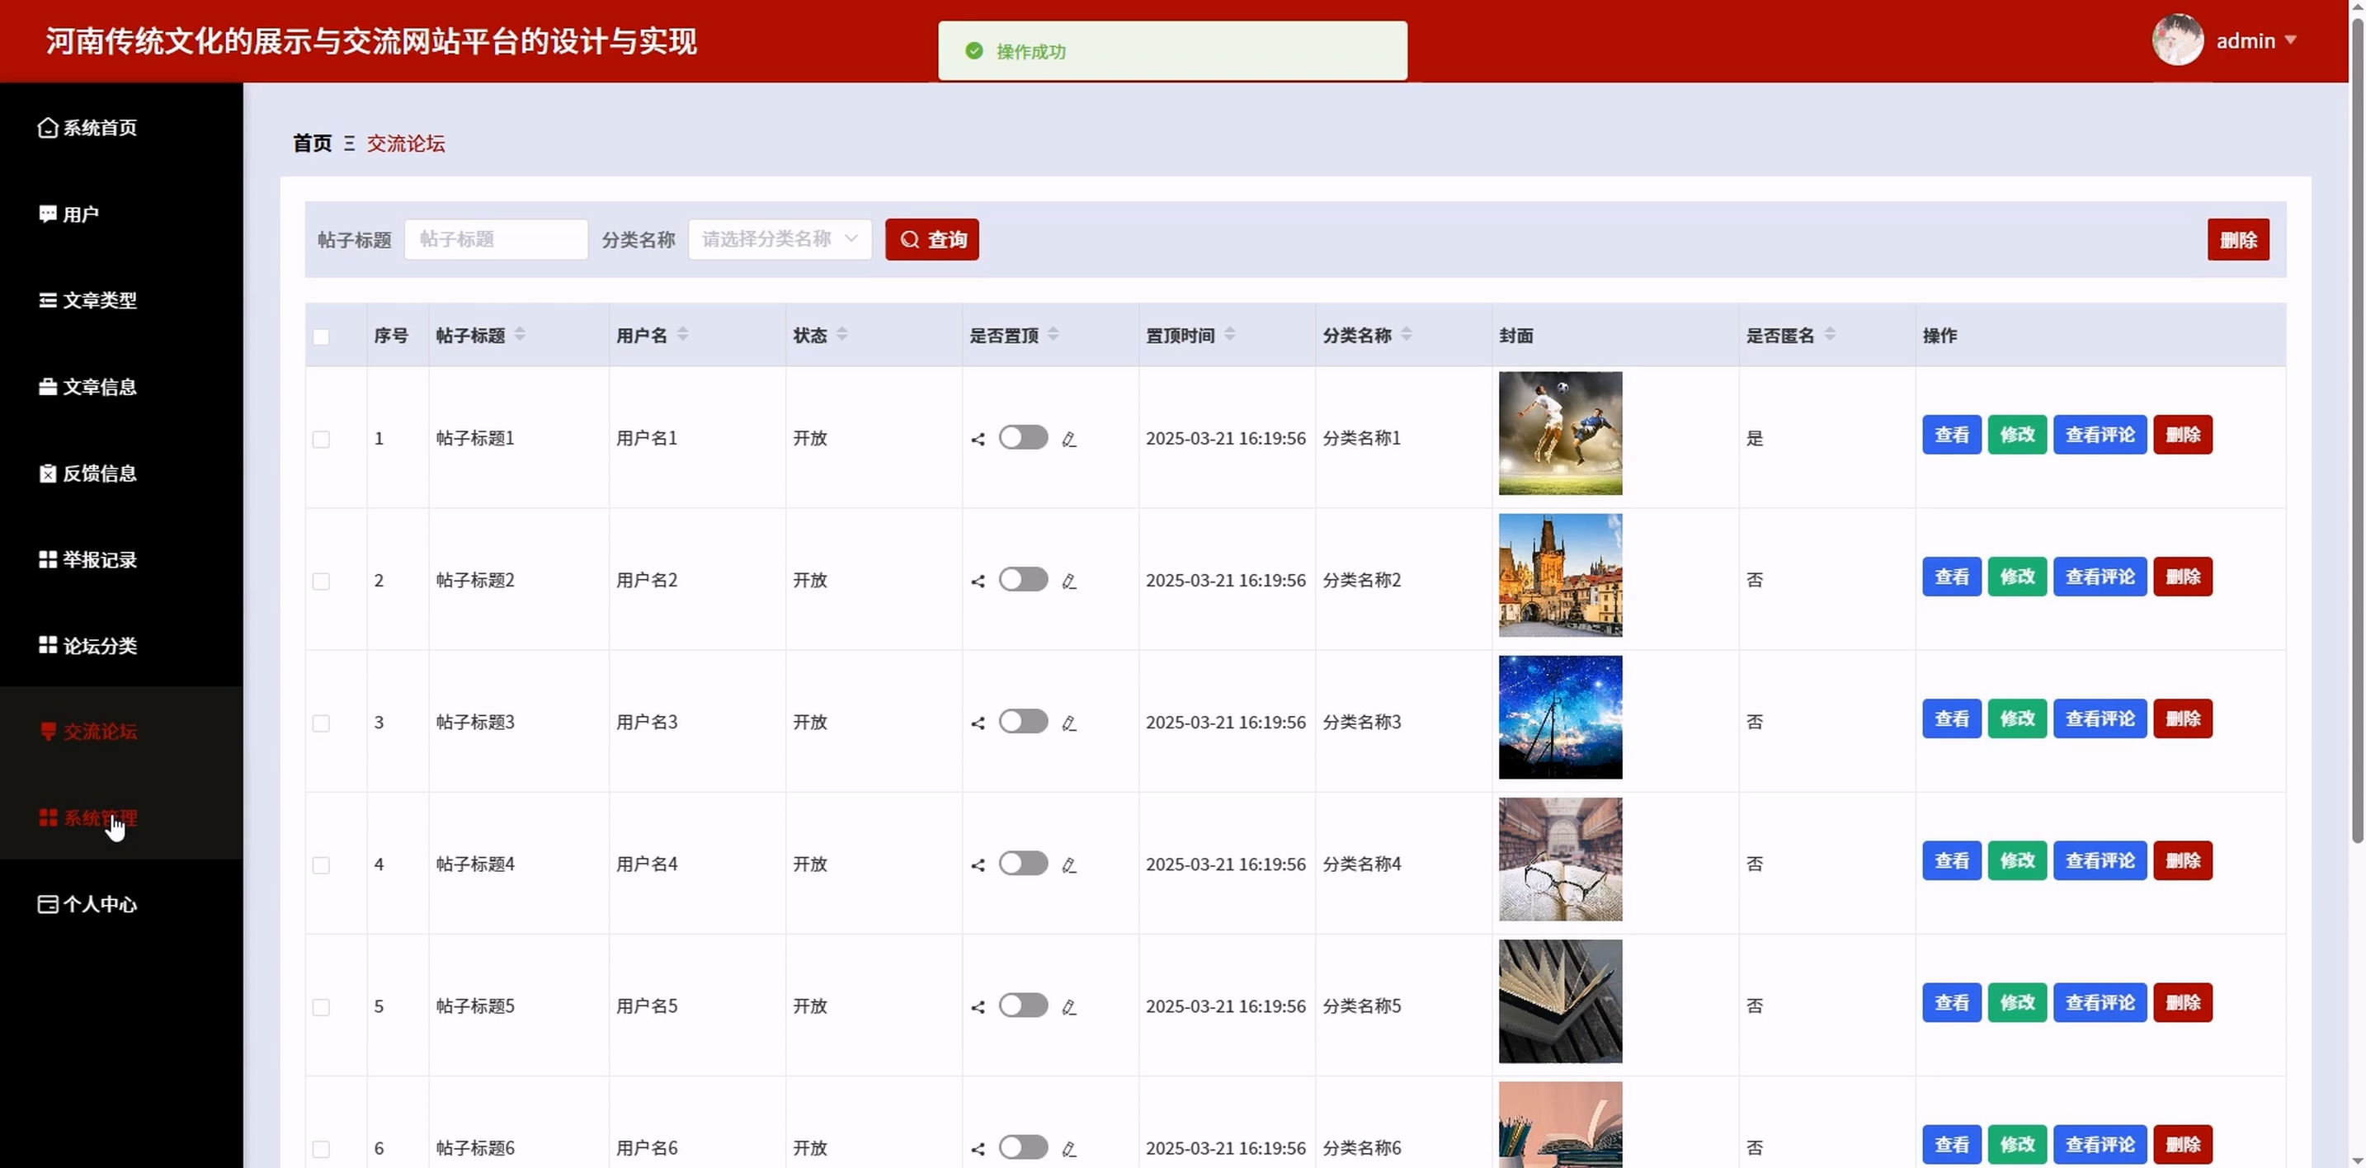Viewport: 2366px width, 1168px height.
Task: Open 文章信息 in the sidebar
Action: coord(99,388)
